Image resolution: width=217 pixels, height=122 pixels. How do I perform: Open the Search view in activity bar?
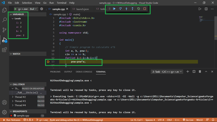pos(5,20)
